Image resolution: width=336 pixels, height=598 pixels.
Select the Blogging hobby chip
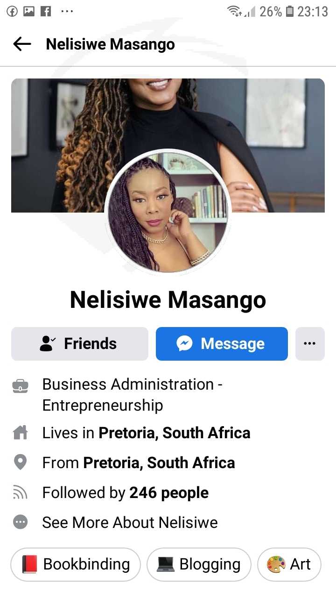199,564
